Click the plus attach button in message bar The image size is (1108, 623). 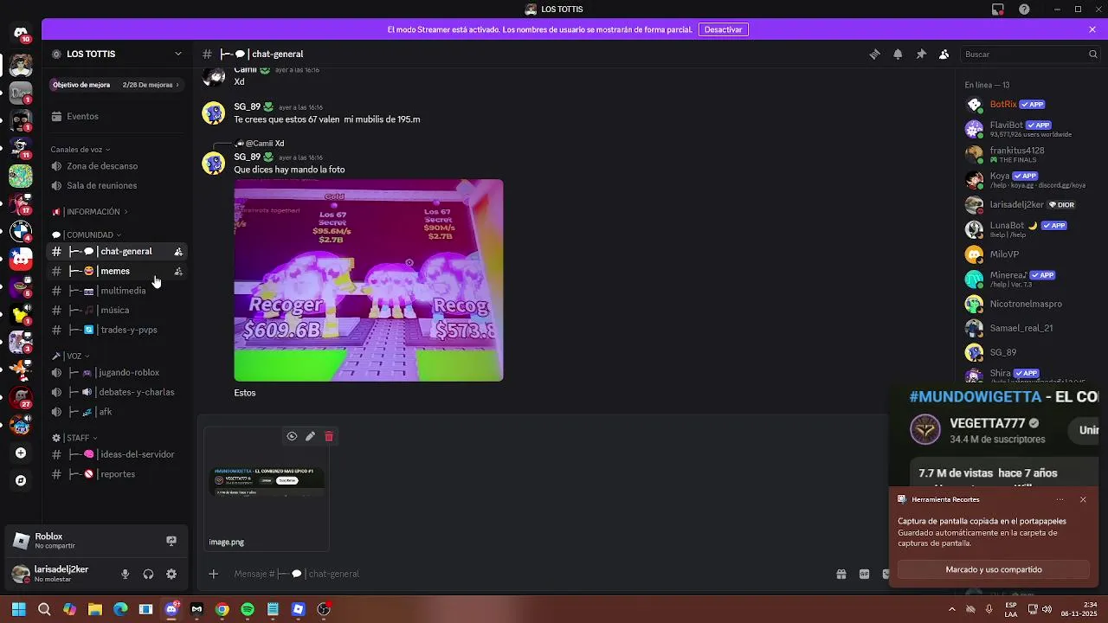pyautogui.click(x=213, y=574)
